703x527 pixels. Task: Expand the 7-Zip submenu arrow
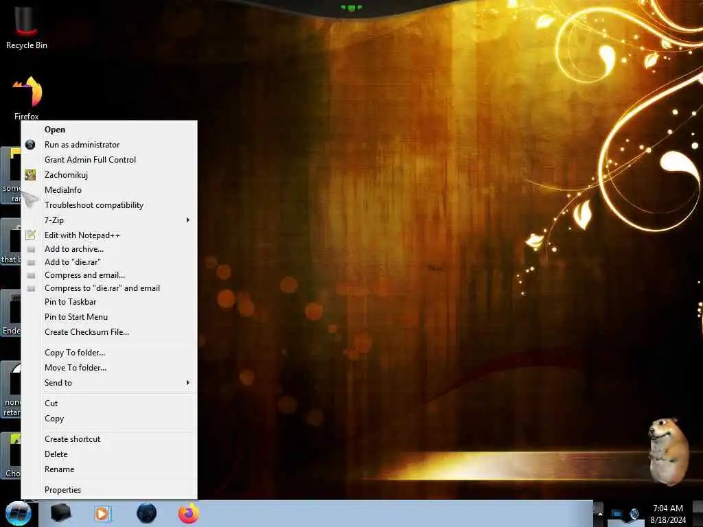(188, 220)
